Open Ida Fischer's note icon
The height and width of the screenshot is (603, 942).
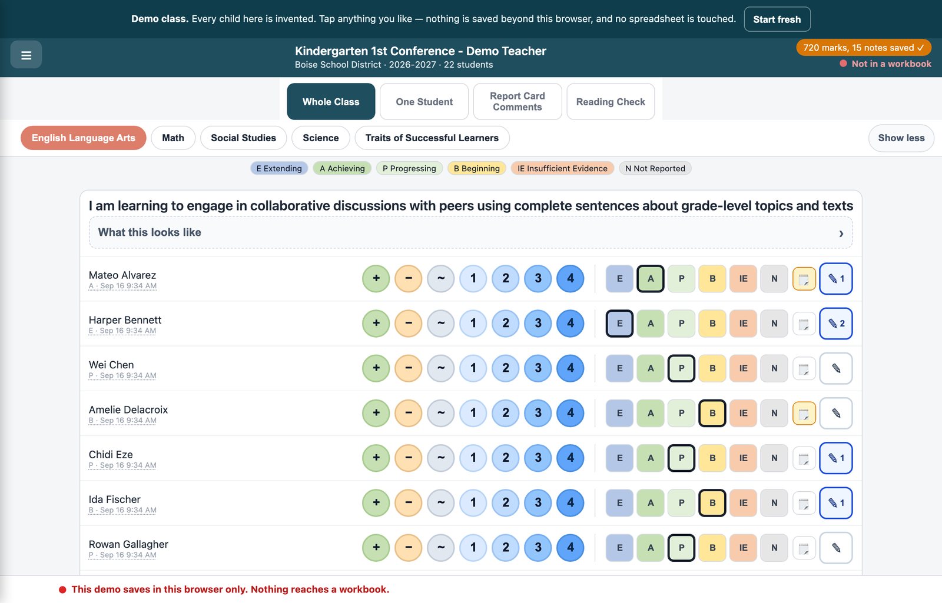(804, 503)
